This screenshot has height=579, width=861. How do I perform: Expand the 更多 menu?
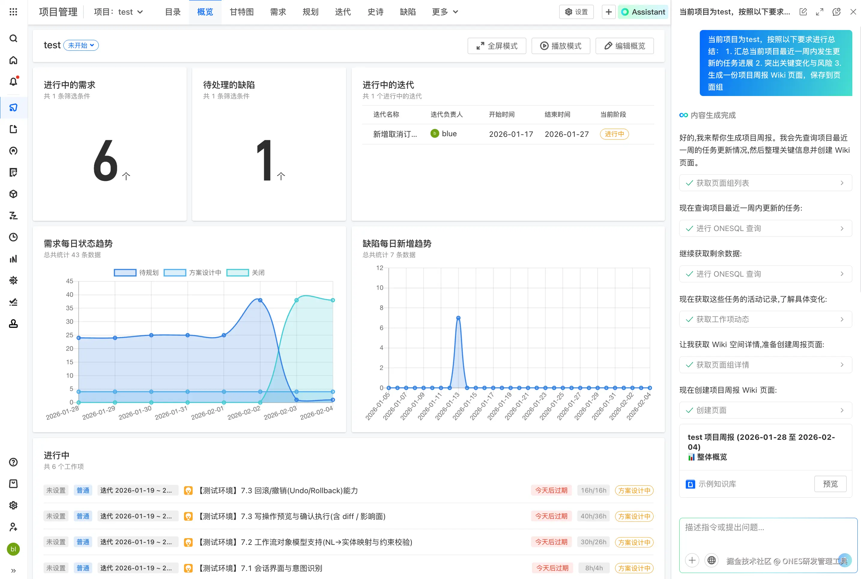click(445, 12)
